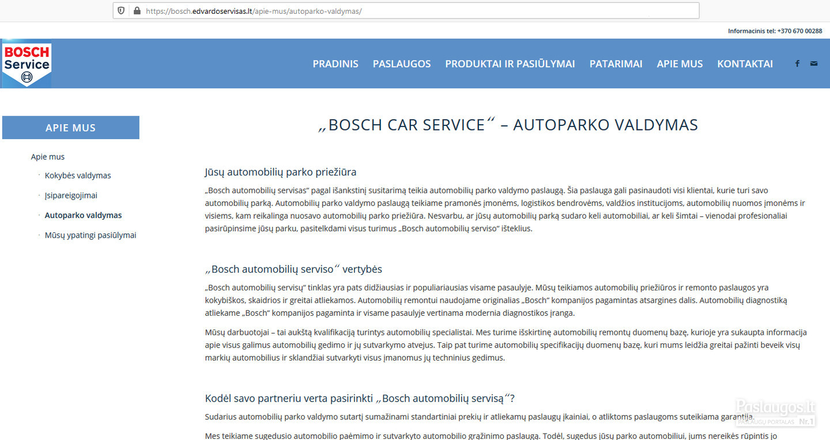Image resolution: width=830 pixels, height=440 pixels.
Task: Select Autoparko valdymas sidebar link
Action: [x=84, y=215]
